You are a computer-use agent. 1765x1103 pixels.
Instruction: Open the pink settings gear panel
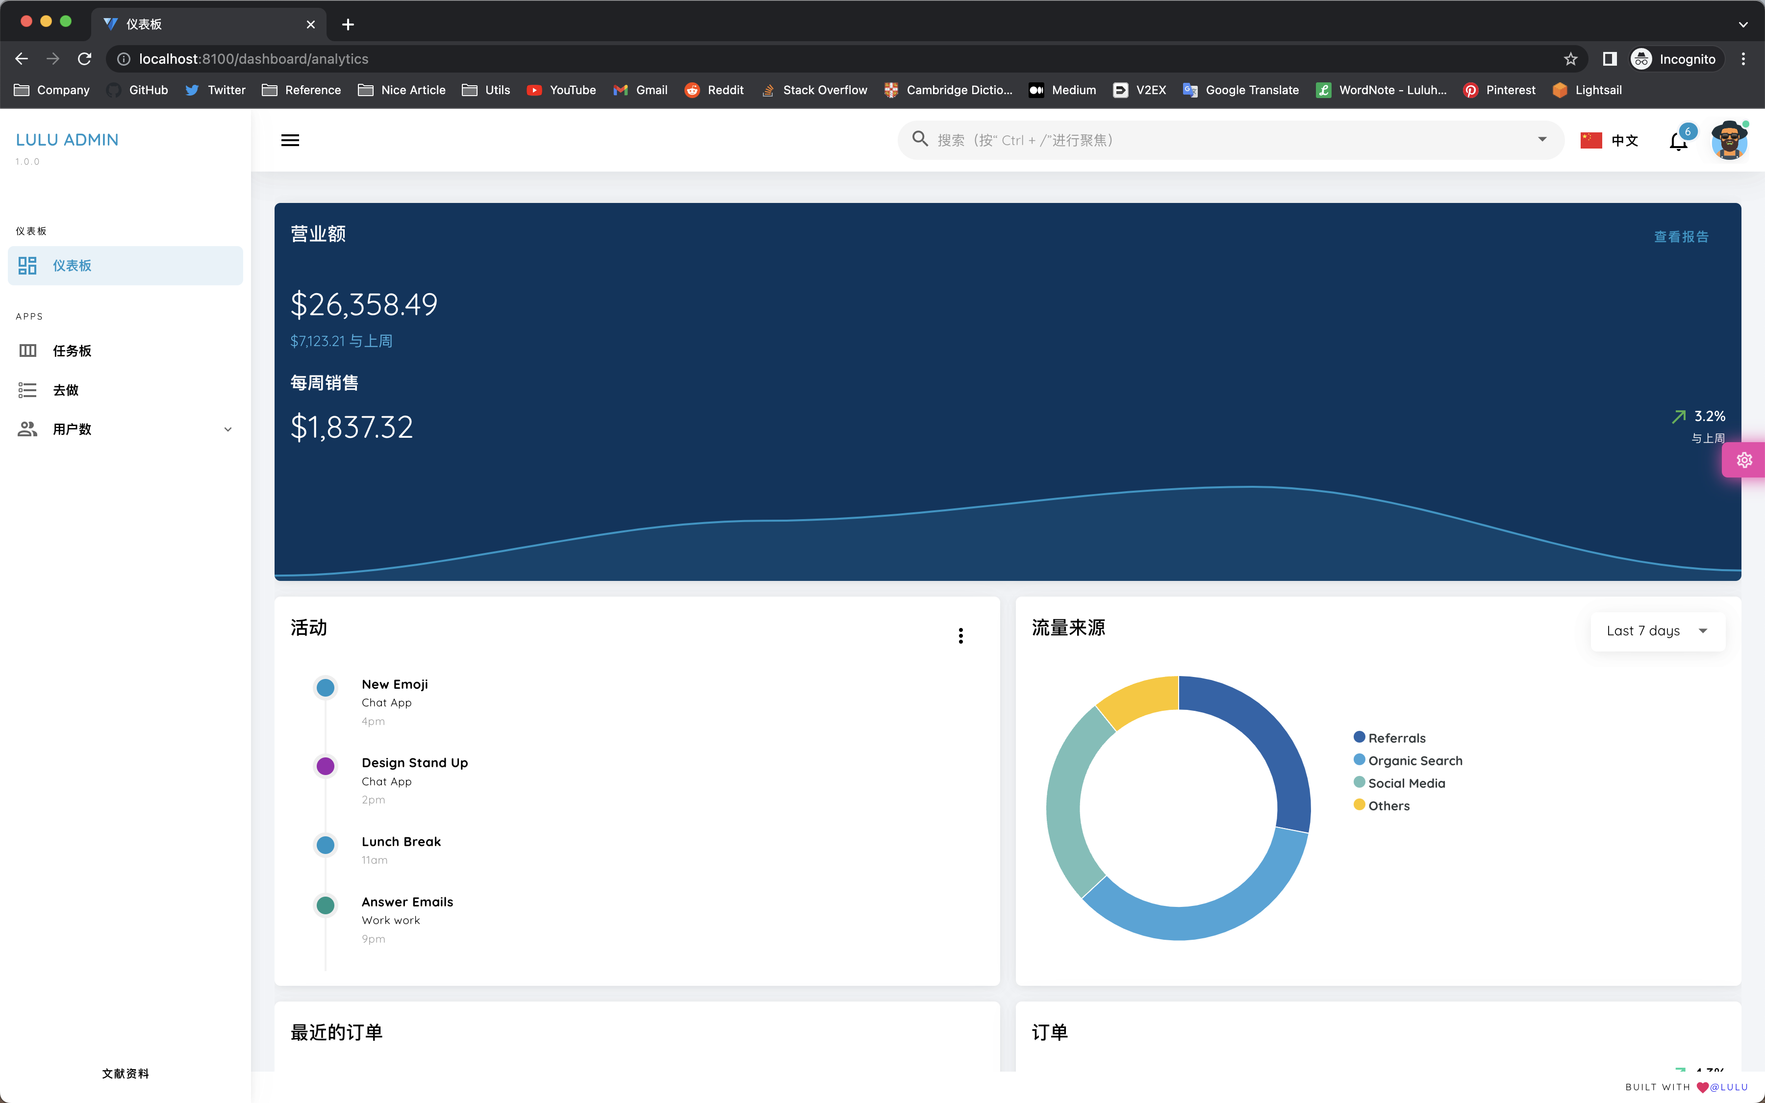click(1744, 460)
